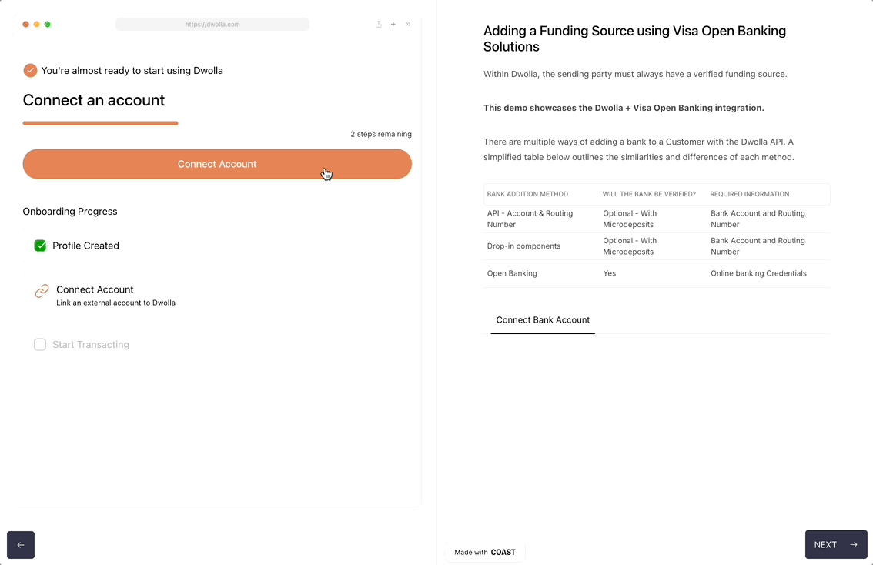Click the 'Drop-in components' table cell
Image resolution: width=873 pixels, height=565 pixels.
click(x=524, y=246)
